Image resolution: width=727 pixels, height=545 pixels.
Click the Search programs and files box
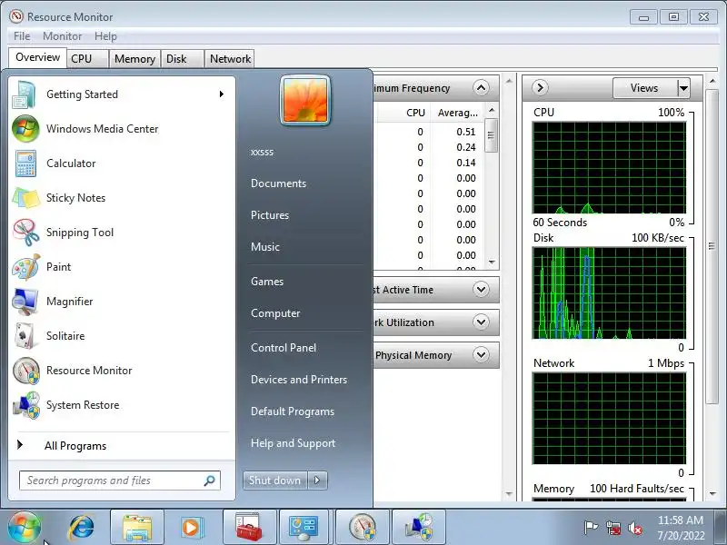tap(120, 481)
